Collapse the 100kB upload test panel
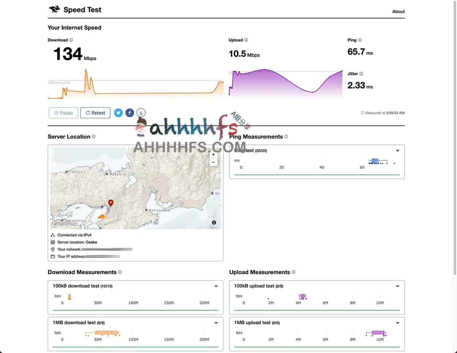 tap(397, 286)
